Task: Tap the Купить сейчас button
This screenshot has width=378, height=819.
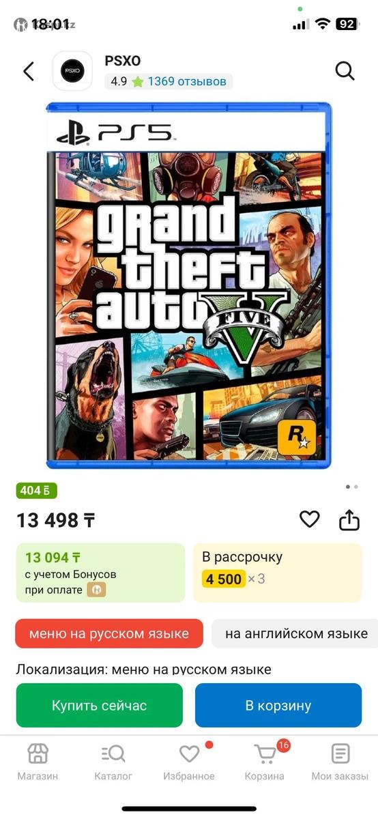Action: [x=100, y=705]
